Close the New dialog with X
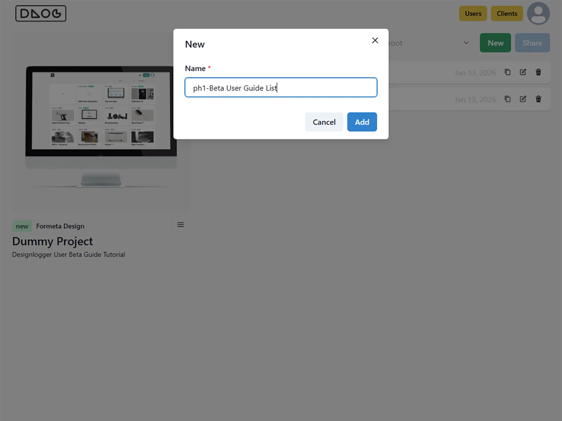562x421 pixels. [375, 40]
